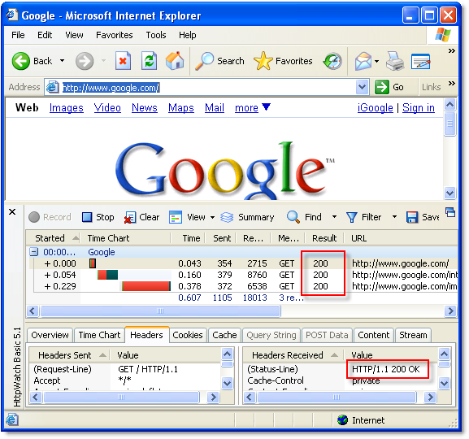Select the request row starting +0.229
469x439 pixels.
[245, 286]
